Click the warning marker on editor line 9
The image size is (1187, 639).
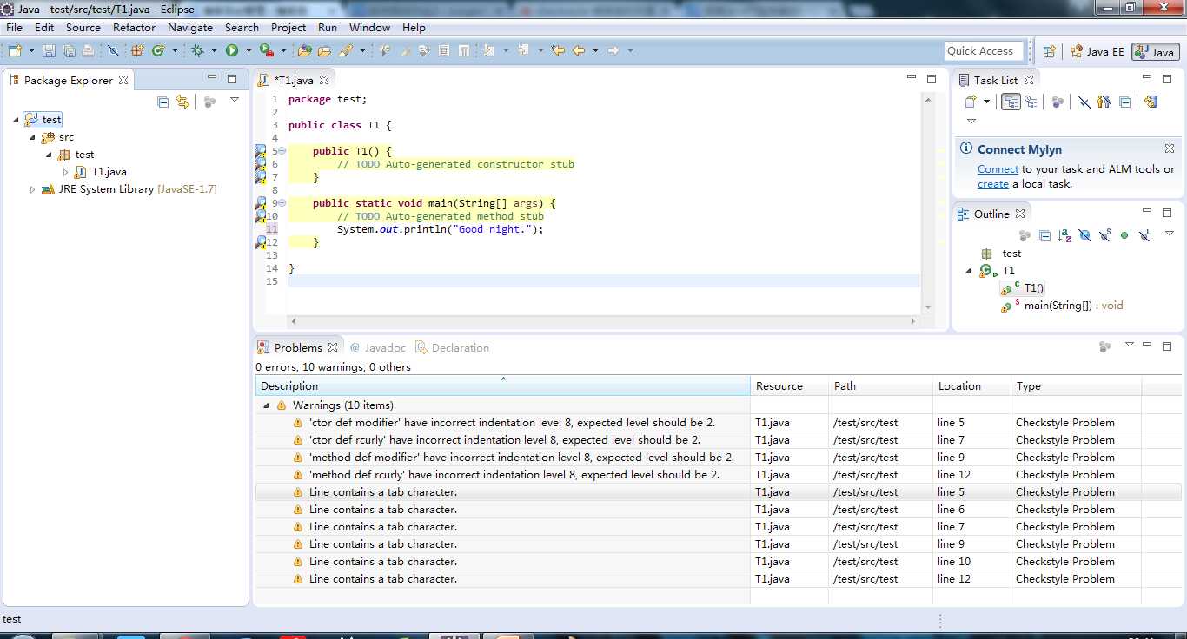tap(261, 204)
